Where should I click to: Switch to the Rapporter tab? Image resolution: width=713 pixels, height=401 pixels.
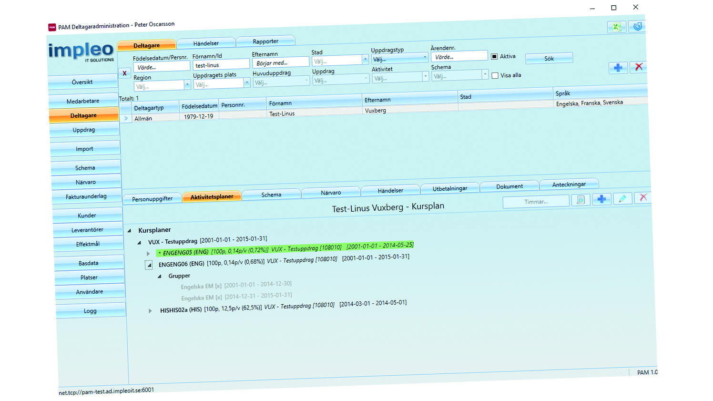pos(265,41)
